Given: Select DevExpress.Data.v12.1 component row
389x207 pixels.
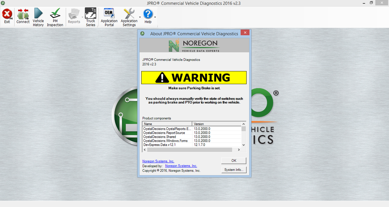Looking at the screenshot, I should [x=192, y=145].
